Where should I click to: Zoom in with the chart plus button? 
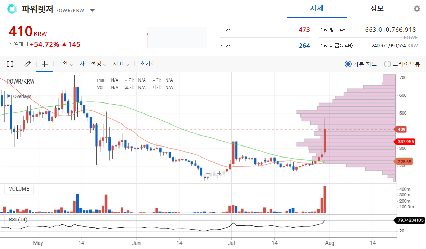[219, 173]
